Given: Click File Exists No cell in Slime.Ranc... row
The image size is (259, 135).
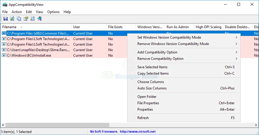Looking at the screenshot, I should tap(111, 50).
